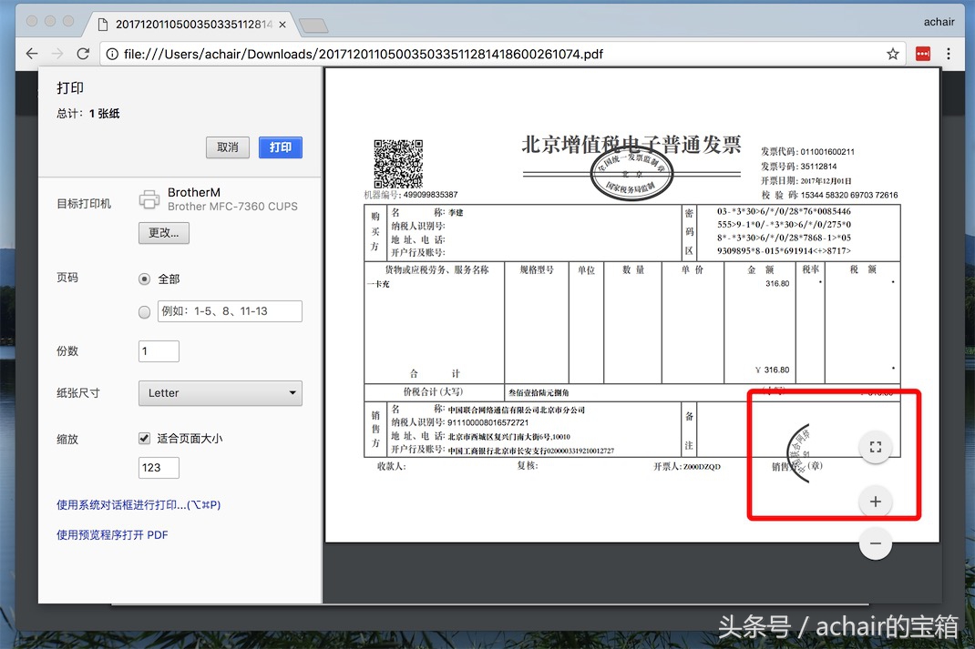Select the 全部 page range radio button

(144, 279)
